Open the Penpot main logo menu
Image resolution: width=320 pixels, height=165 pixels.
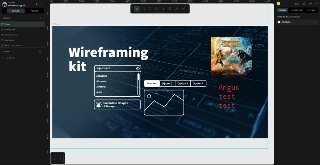[x=5, y=4]
